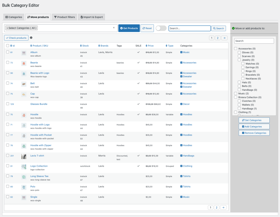The height and width of the screenshot is (217, 280).
Task: Check the Jewelry category checkbox
Action: click(239, 60)
